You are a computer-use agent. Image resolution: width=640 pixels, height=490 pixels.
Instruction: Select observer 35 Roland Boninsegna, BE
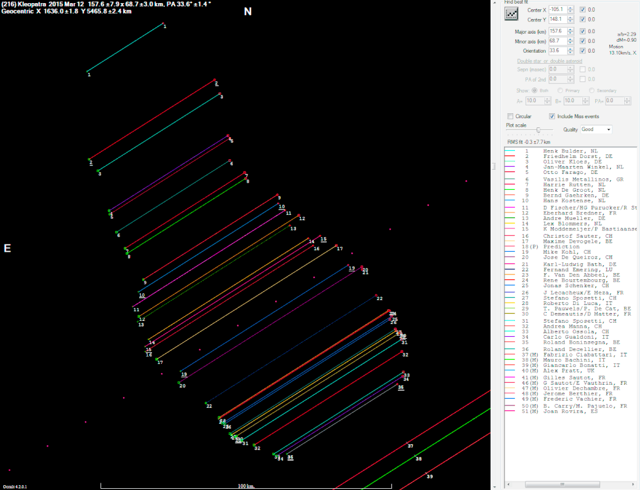click(570, 342)
